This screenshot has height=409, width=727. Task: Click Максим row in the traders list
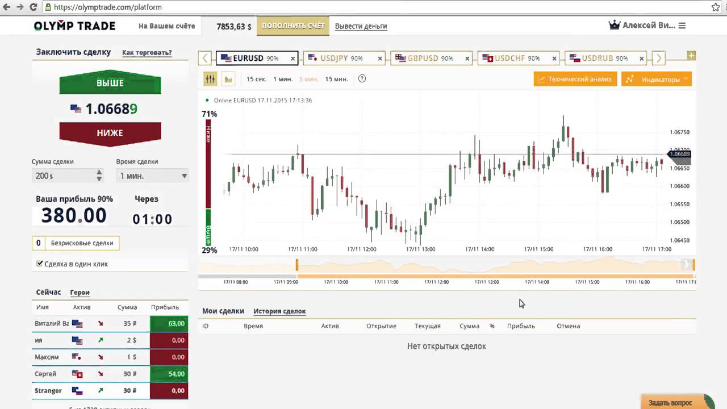(x=110, y=357)
